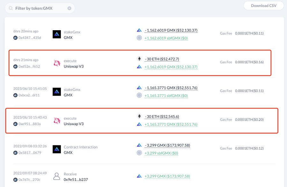Click ETH icon next to -30 ETH ($52,545.6)

point(139,116)
